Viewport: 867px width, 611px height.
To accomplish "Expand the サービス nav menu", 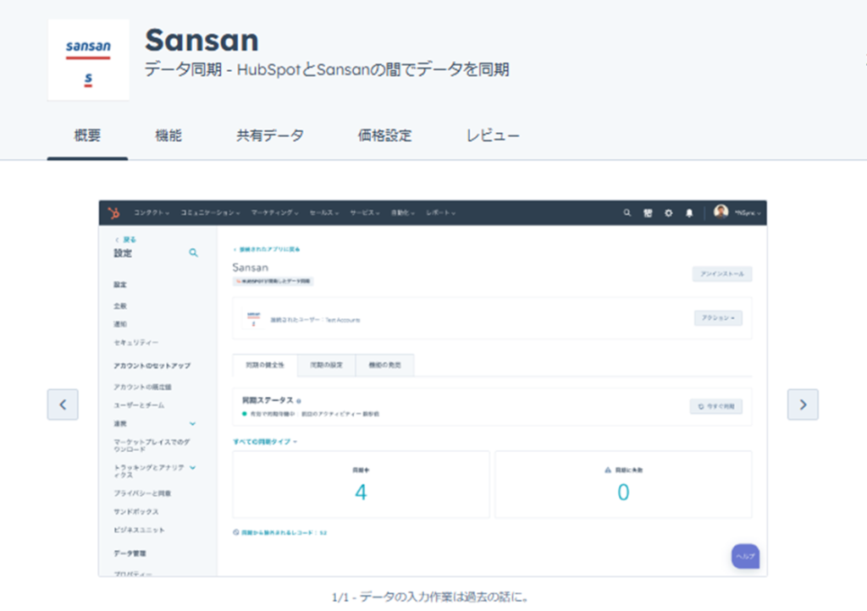I will (x=364, y=212).
